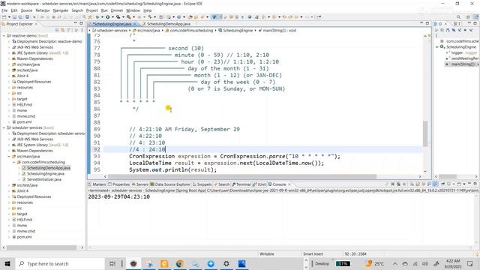Viewport: 480px width, 270px height.
Task: Open the Eclipse quick search magnifier icon
Action: point(458,17)
